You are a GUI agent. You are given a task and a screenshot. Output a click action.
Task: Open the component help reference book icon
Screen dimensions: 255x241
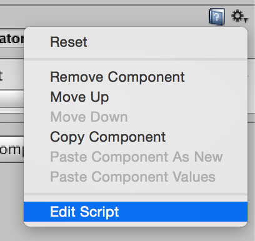pyautogui.click(x=217, y=17)
